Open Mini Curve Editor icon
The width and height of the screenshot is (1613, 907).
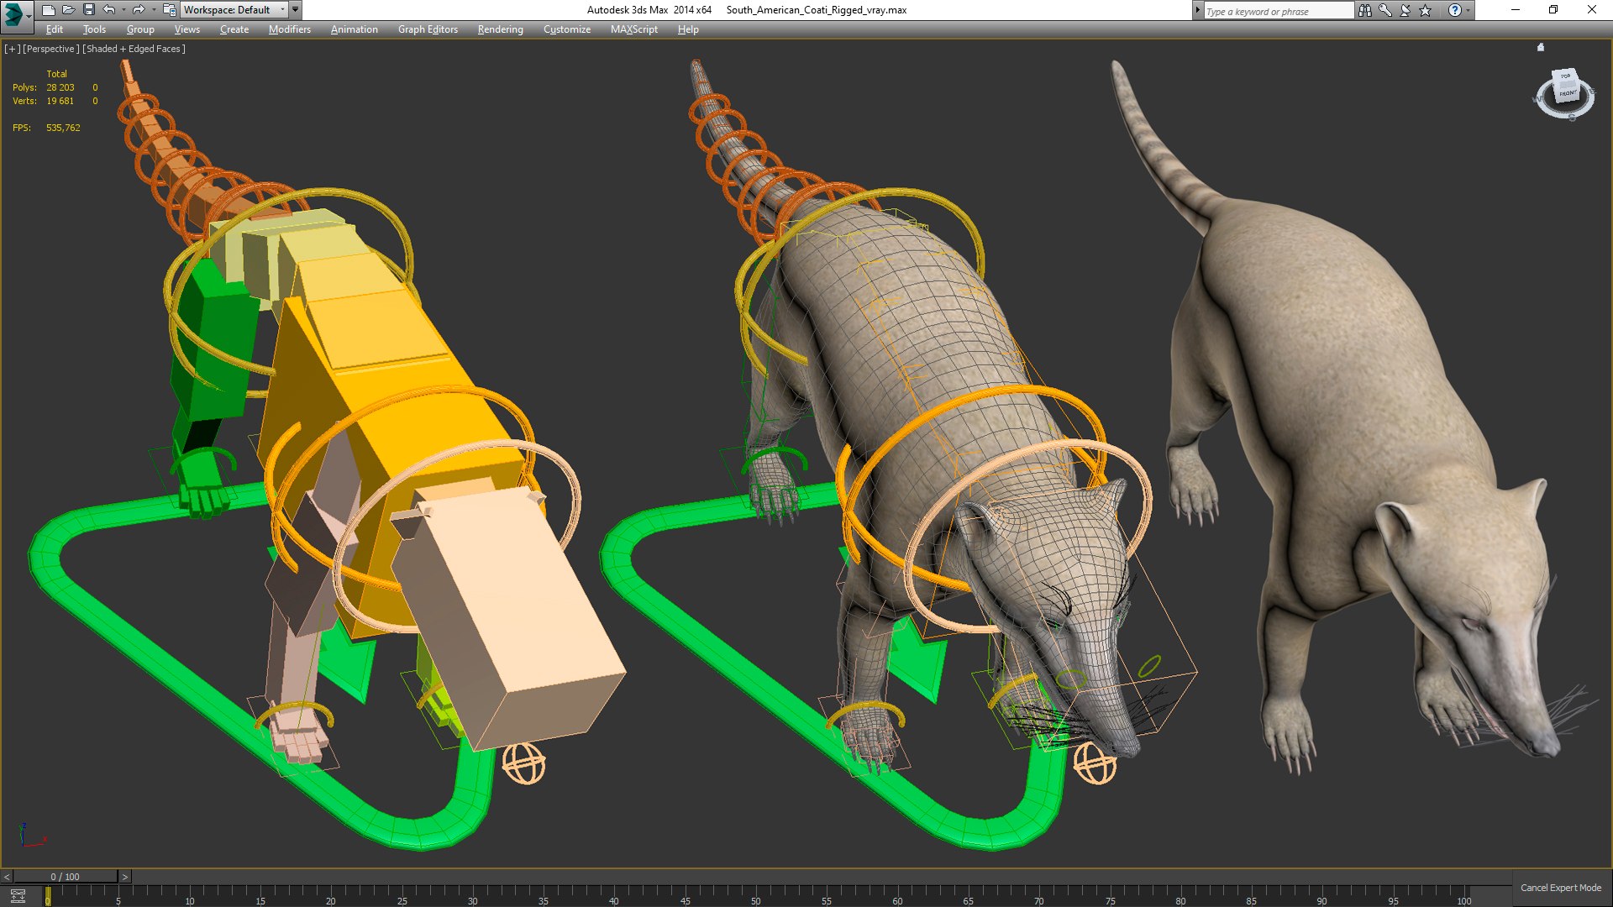tap(18, 896)
